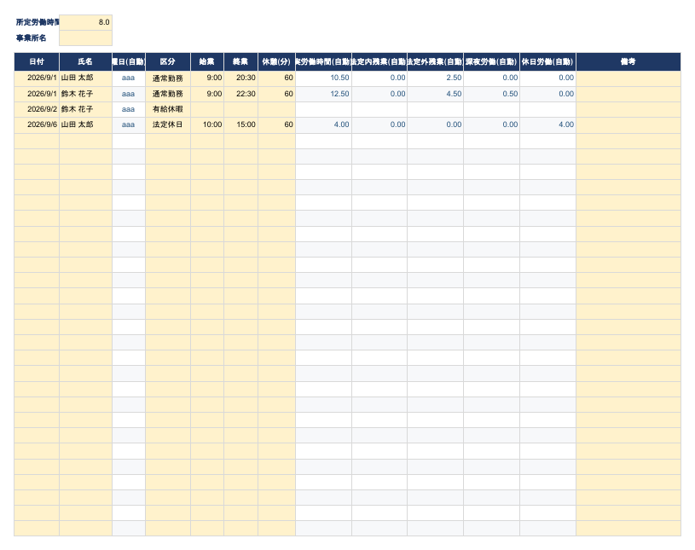The width and height of the screenshot is (695, 550).
Task: Select the worked hours value 12.50
Action: pyautogui.click(x=323, y=94)
